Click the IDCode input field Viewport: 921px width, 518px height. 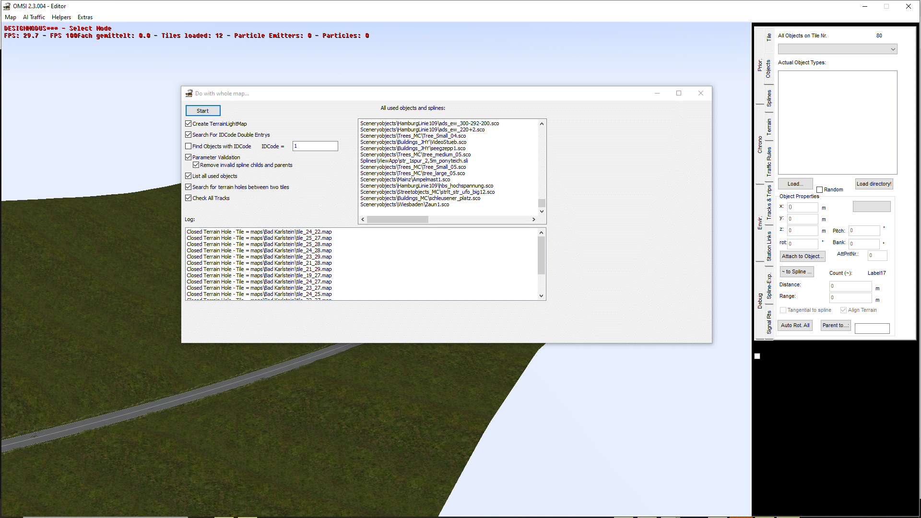(315, 146)
